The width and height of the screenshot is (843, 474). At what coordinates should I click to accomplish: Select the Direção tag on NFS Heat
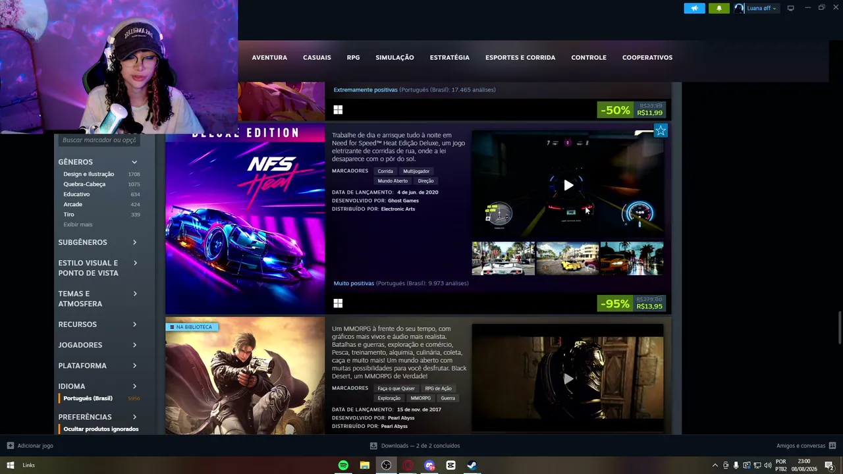(x=425, y=181)
